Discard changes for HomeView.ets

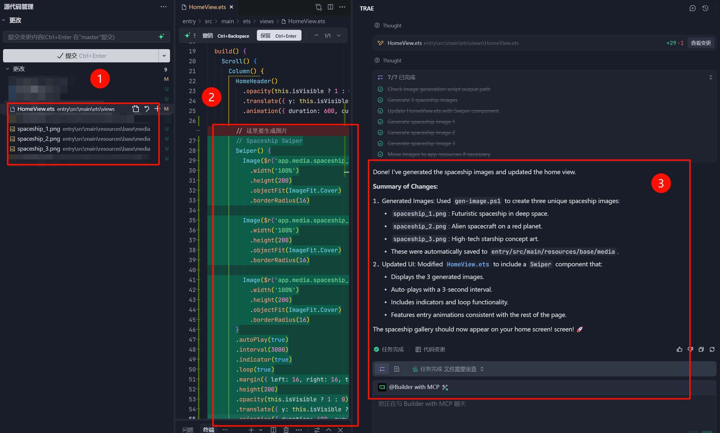coord(147,109)
